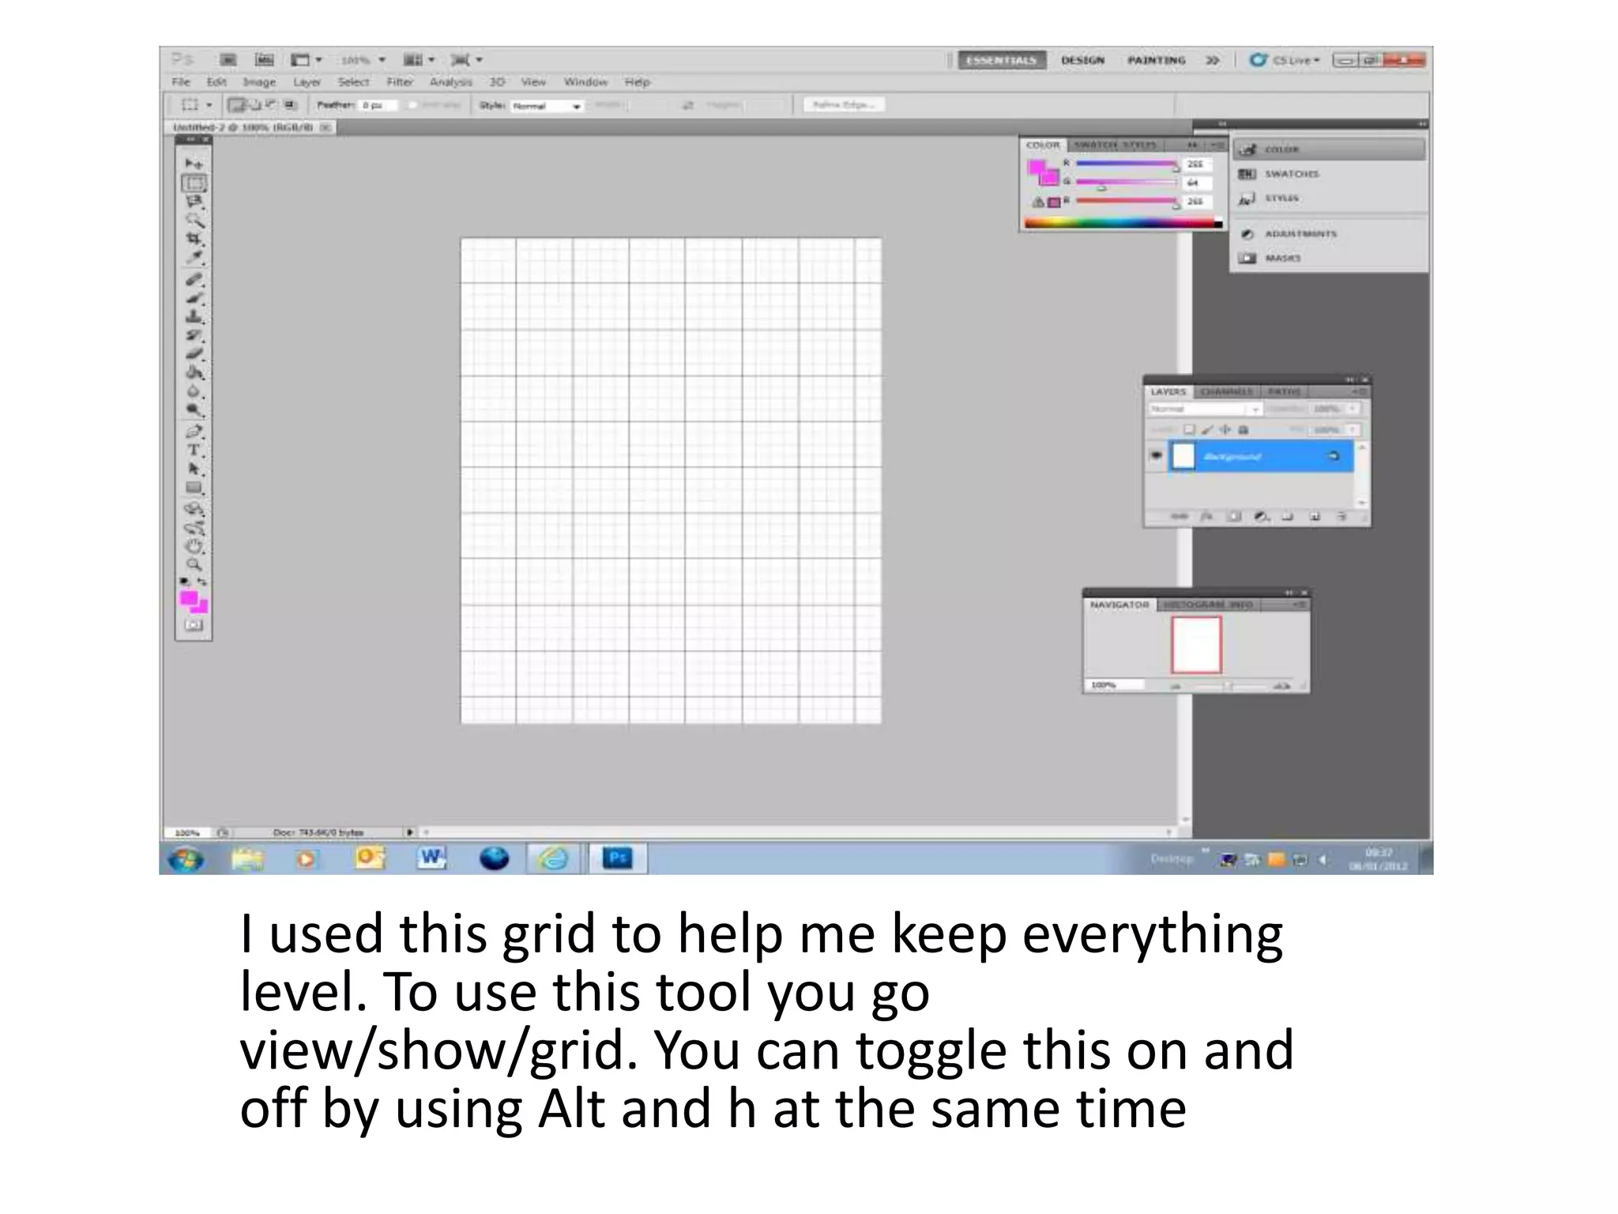The image size is (1618, 1214).
Task: Click the foreground magenta color swatch
Action: tap(188, 598)
